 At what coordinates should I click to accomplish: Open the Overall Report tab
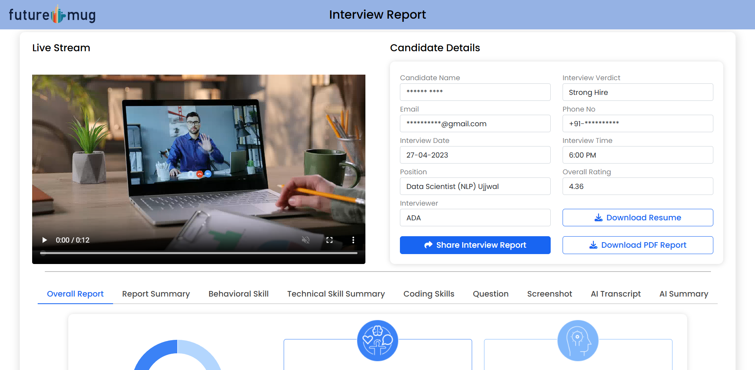pyautogui.click(x=75, y=294)
